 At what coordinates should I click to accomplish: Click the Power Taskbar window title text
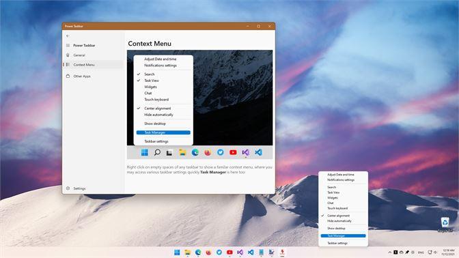[74, 27]
